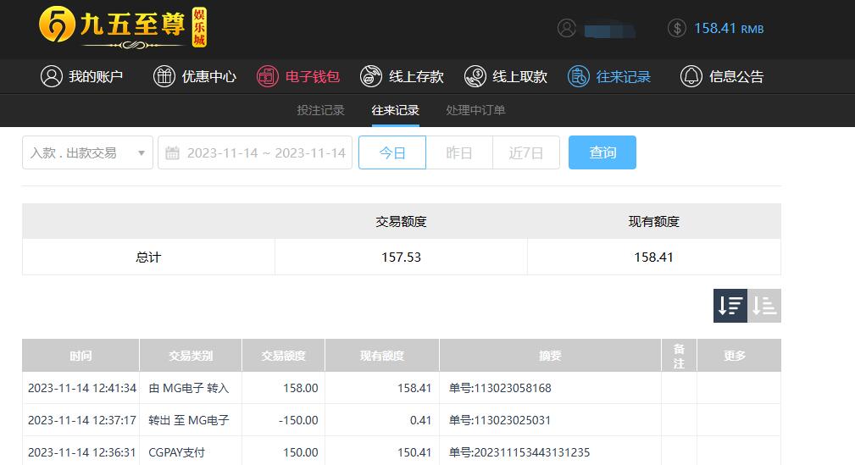Click the 时间 column header
855x465 pixels.
(x=81, y=356)
